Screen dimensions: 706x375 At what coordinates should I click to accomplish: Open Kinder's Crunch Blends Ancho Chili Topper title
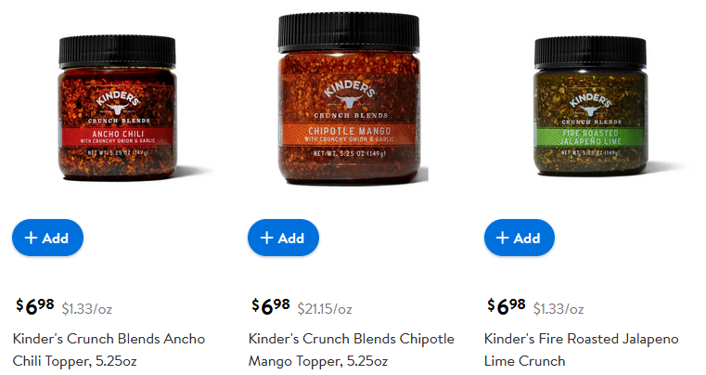click(x=109, y=350)
